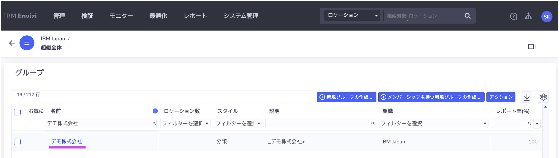Open the dropdown arrow beside レポート率 filter
560x158 pixels.
(x=537, y=124)
